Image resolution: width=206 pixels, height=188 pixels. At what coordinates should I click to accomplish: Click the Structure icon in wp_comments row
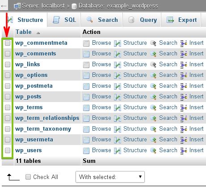[x=118, y=54]
